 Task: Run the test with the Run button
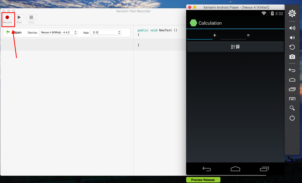pos(19,17)
